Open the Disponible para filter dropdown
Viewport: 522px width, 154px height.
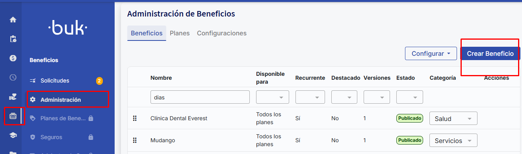pos(273,97)
